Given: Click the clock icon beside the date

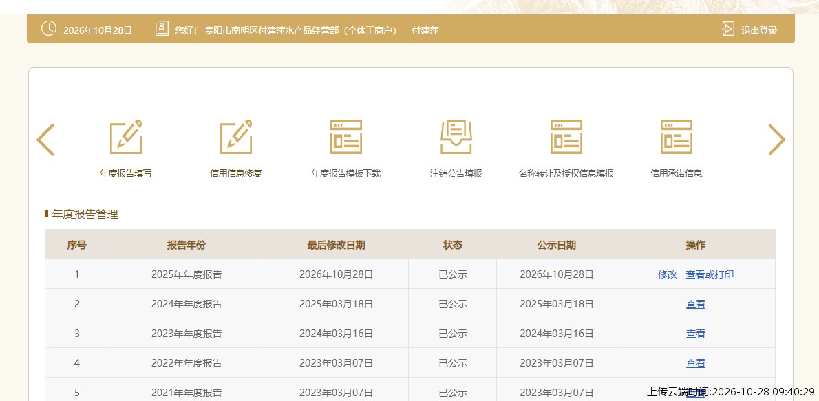Looking at the screenshot, I should [49, 29].
